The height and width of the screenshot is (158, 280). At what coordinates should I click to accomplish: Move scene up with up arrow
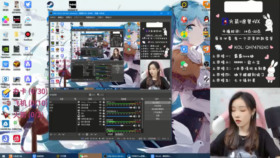click(x=59, y=134)
